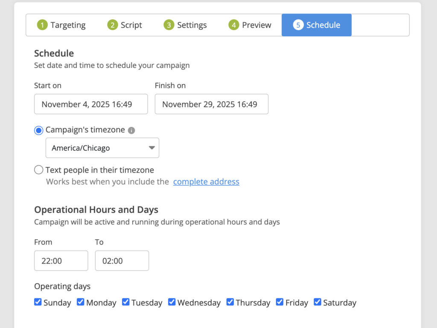Select the Campaign's timezone radio button
Image resolution: width=437 pixels, height=328 pixels.
tap(38, 130)
